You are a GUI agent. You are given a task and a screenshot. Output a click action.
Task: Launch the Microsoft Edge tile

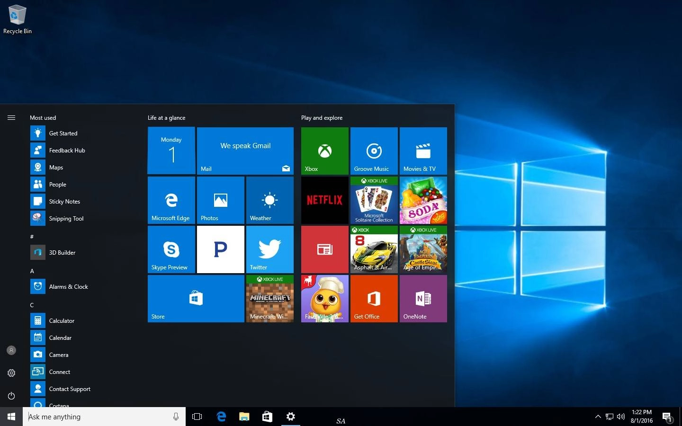(171, 200)
